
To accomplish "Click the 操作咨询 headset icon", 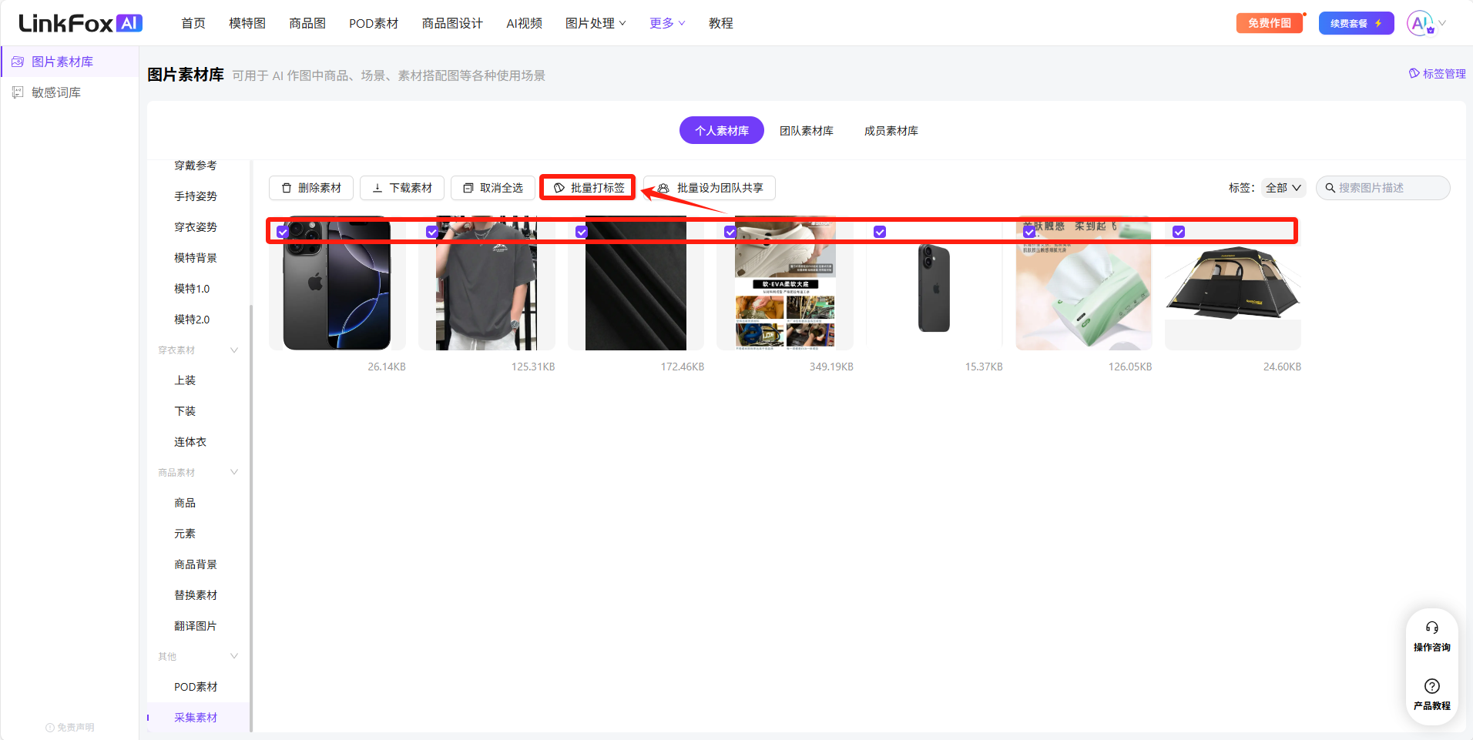I will [x=1432, y=628].
